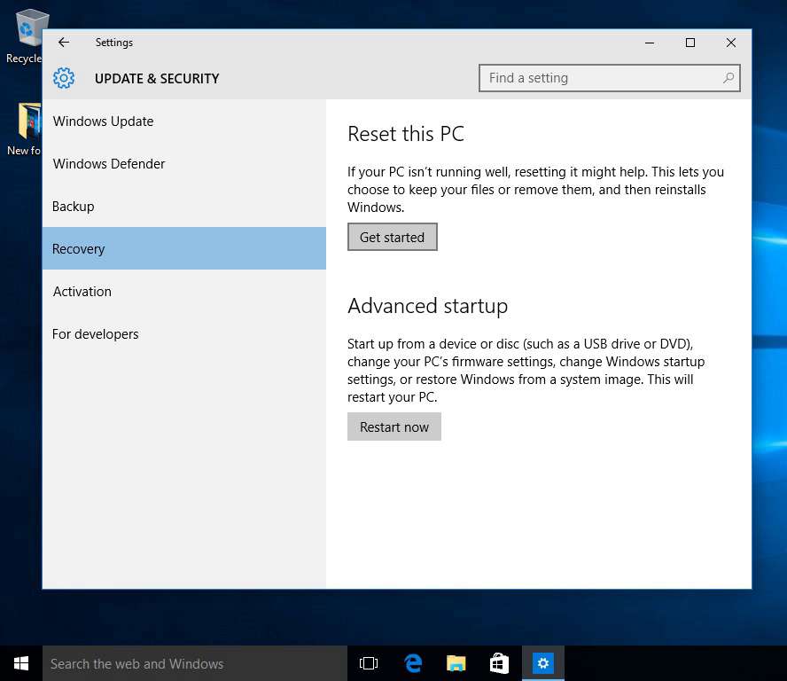Open the Windows Store from the taskbar

499,662
